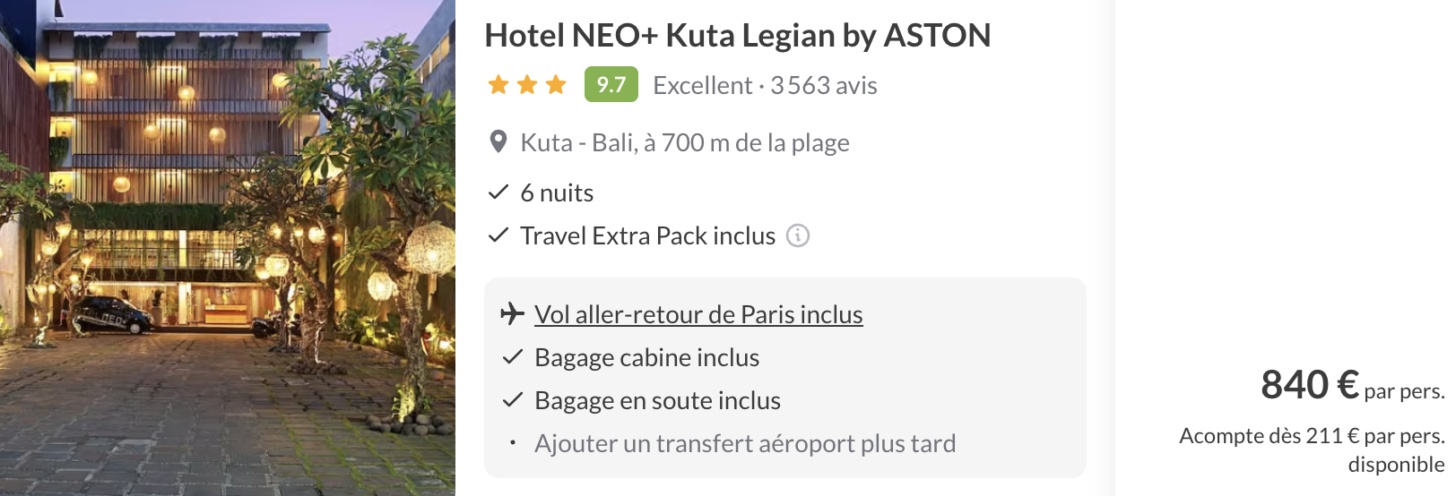Click the Bagage en soute inclus label
Screen dimensions: 1456x496
[x=657, y=400]
